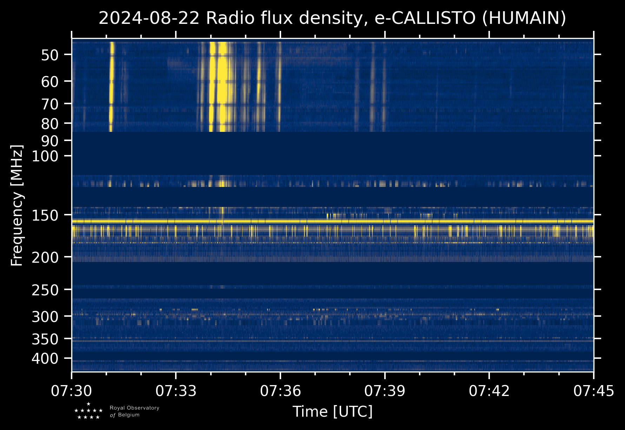Viewport: 625px width, 430px height.
Task: Click the 07:33 time tick label
Action: click(176, 391)
